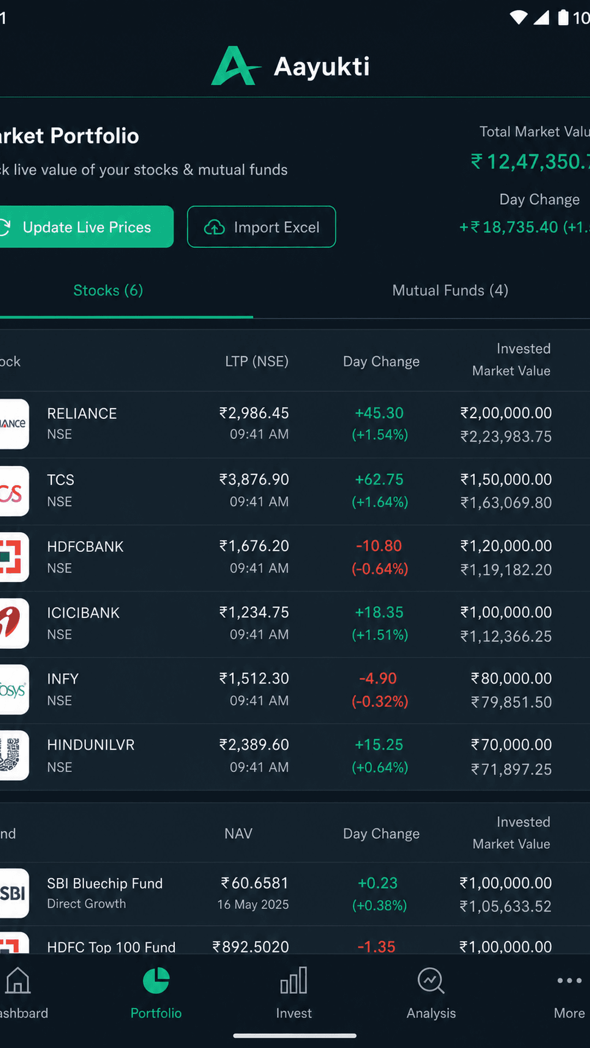Select HDFCBANK price ₹1,676.20
Viewport: 590px width, 1048px height.
pyautogui.click(x=254, y=546)
